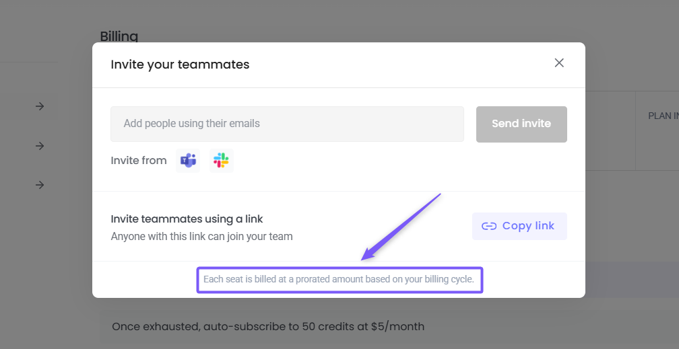Click the auto-subscribe 50 credits text
This screenshot has width=679, height=349.
(268, 327)
